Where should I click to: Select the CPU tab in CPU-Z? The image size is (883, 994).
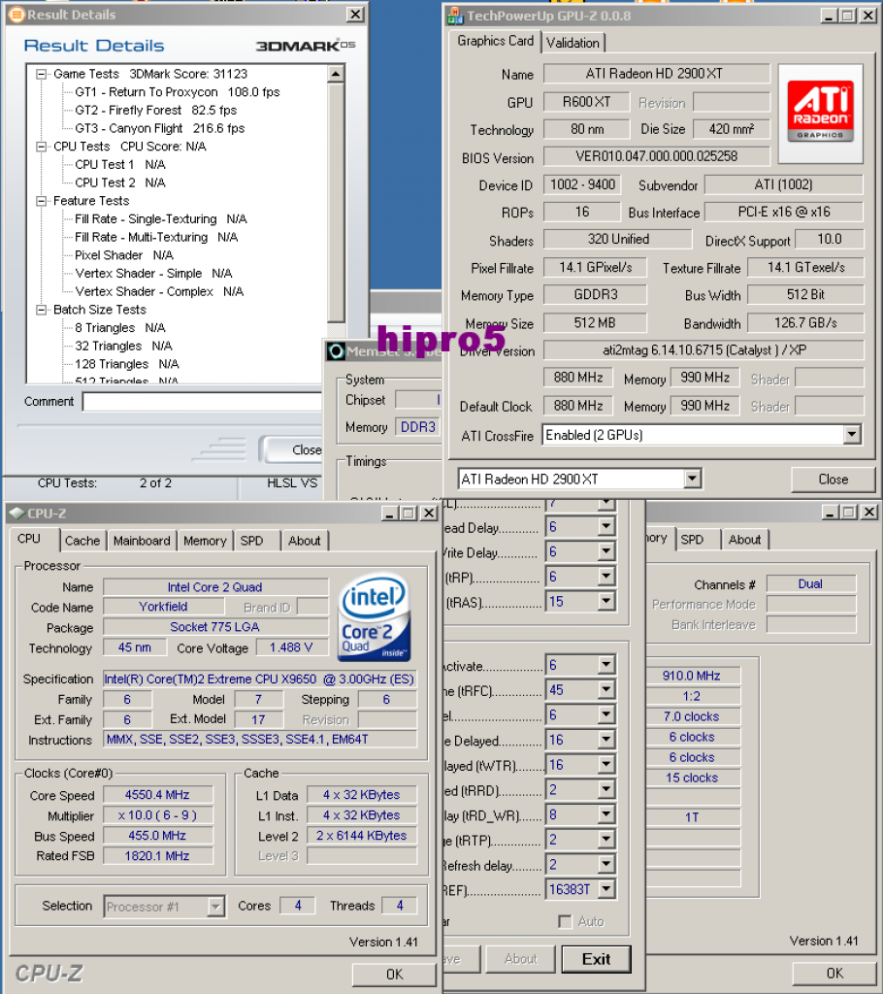[x=28, y=538]
